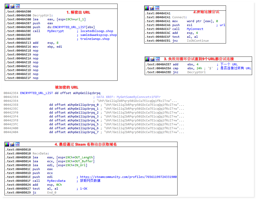Click the group nodes icon on Connect block
This screenshot has width=256, height=199.
(x=157, y=8)
